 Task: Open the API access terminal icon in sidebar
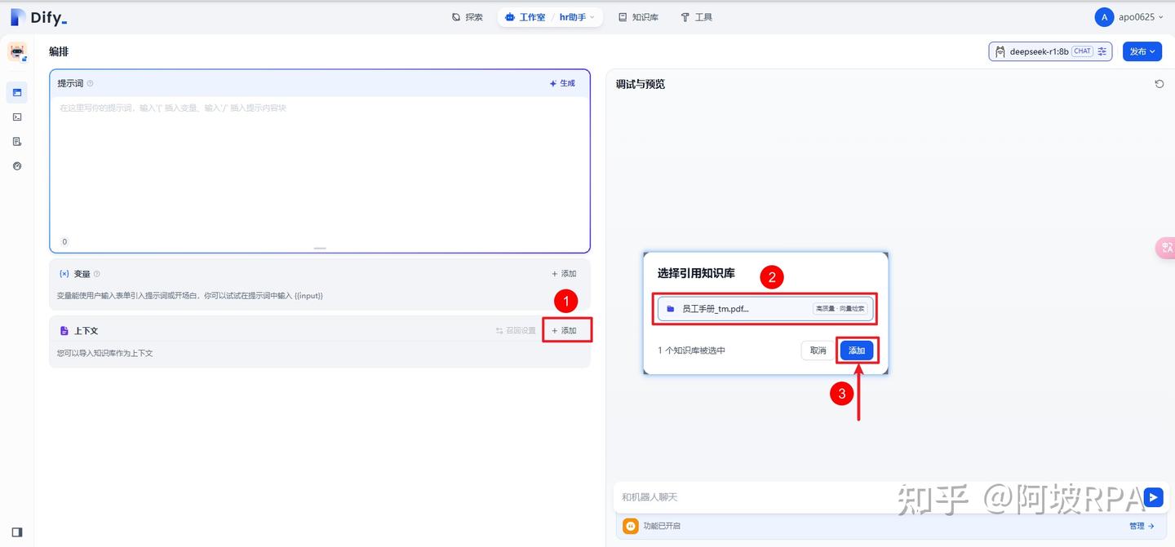(x=16, y=117)
